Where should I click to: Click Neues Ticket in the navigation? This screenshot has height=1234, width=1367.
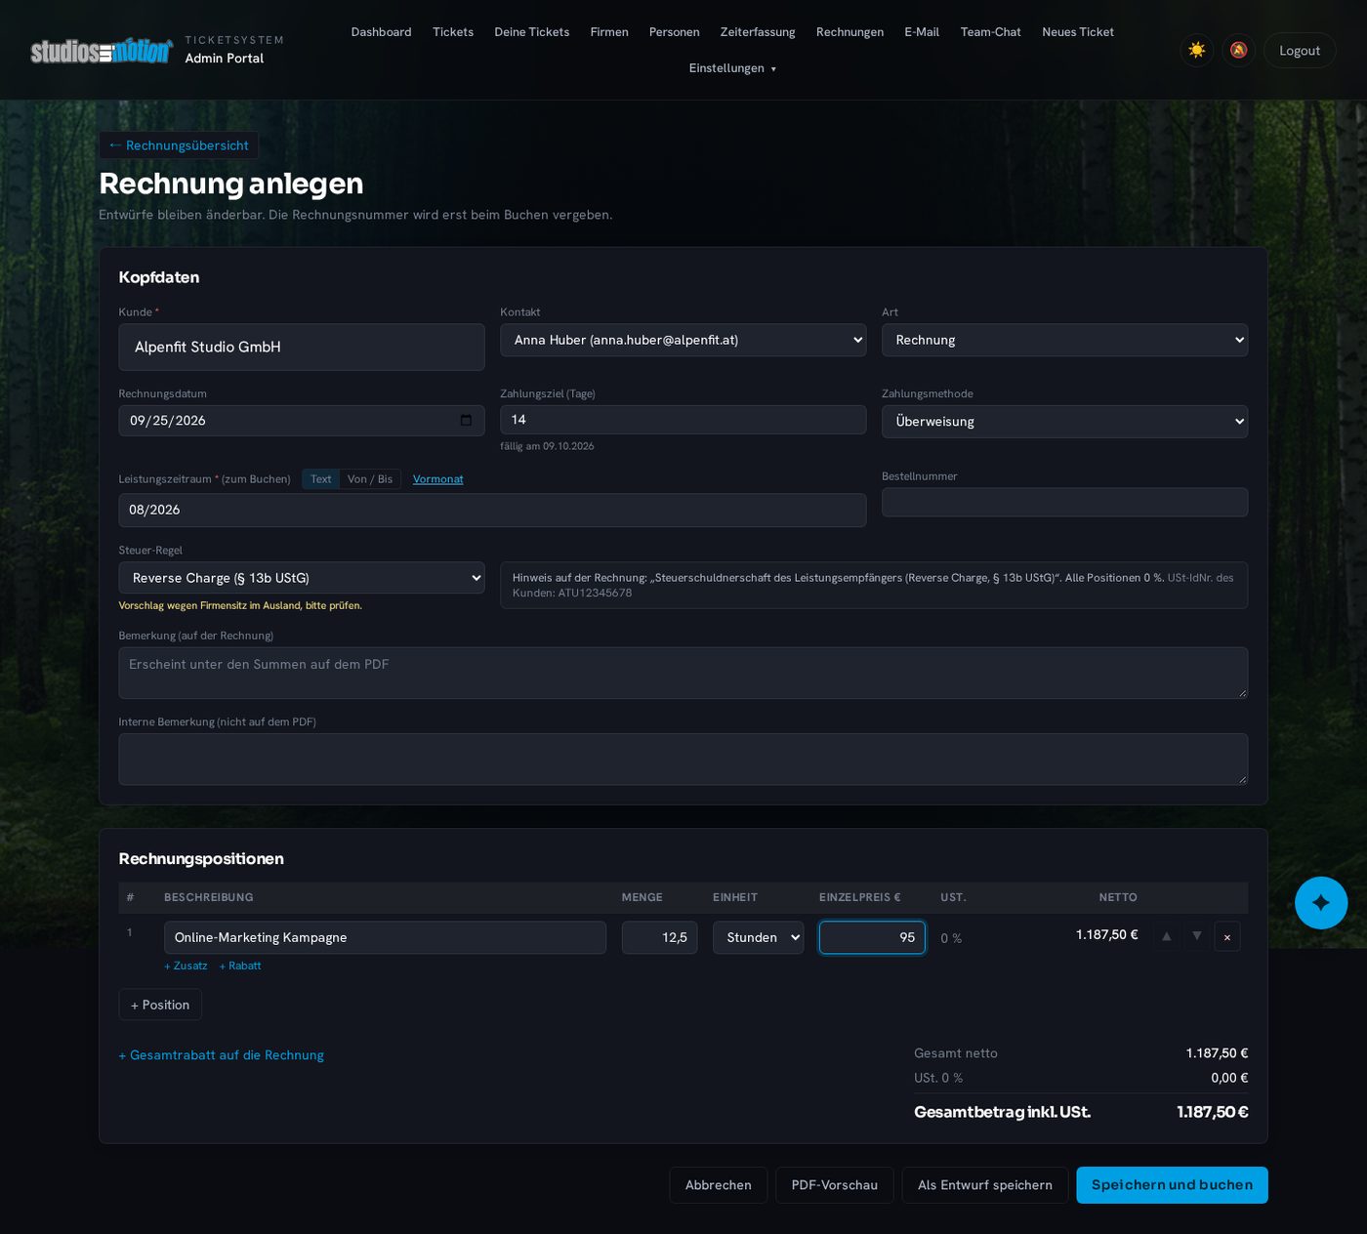pos(1078,32)
